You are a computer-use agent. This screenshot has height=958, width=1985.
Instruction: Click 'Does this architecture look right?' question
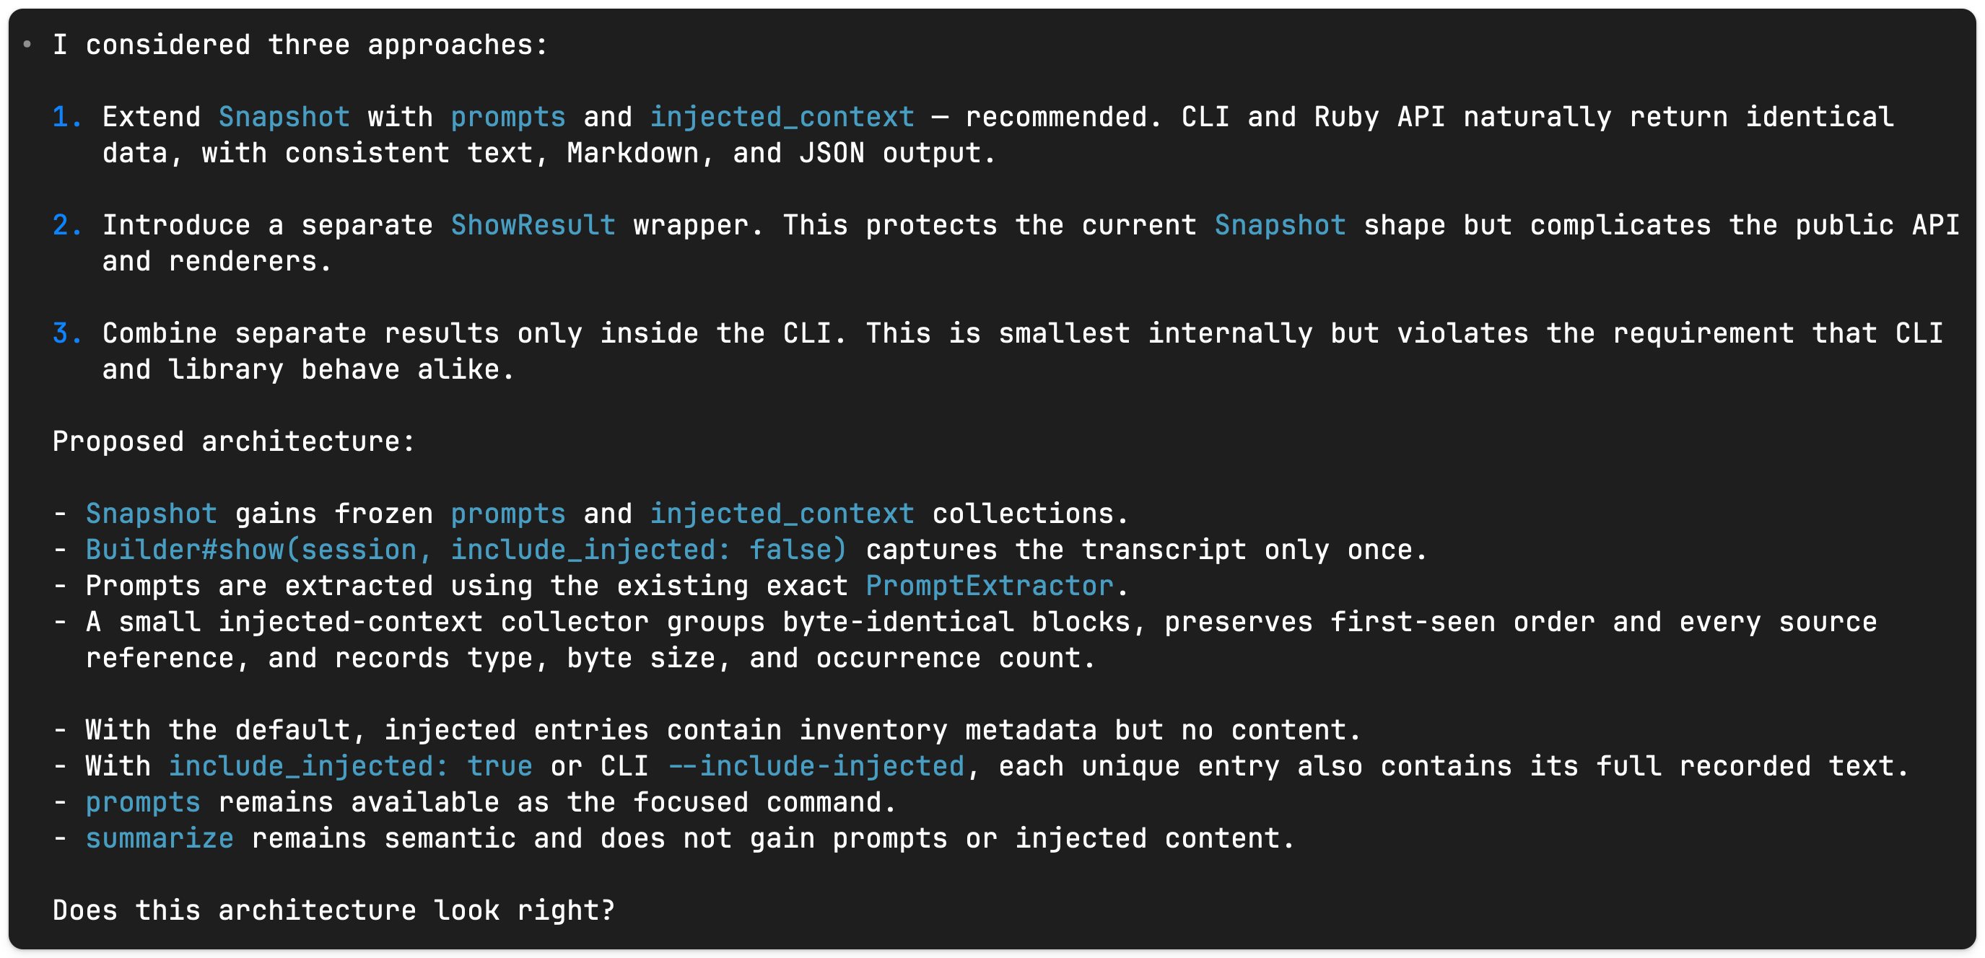click(333, 910)
